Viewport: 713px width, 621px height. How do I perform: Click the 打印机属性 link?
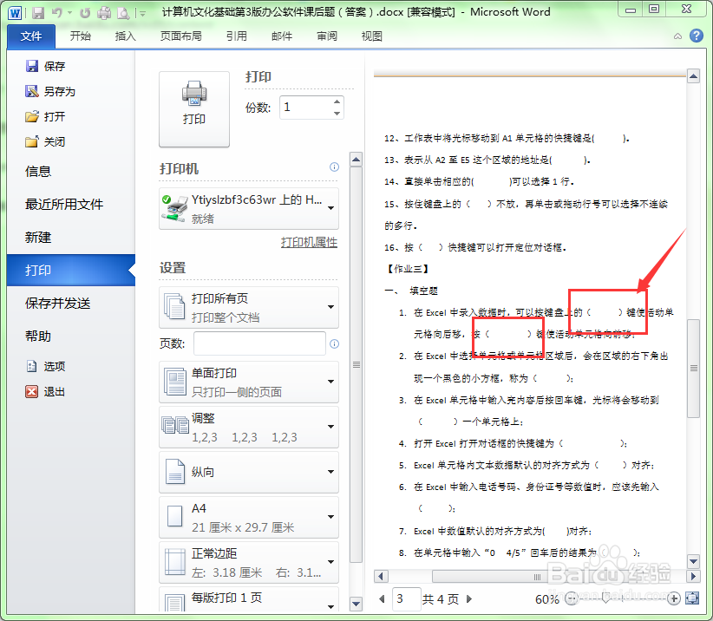click(x=309, y=242)
